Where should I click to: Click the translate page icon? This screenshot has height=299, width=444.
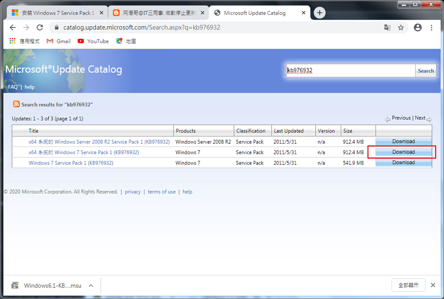pos(387,28)
